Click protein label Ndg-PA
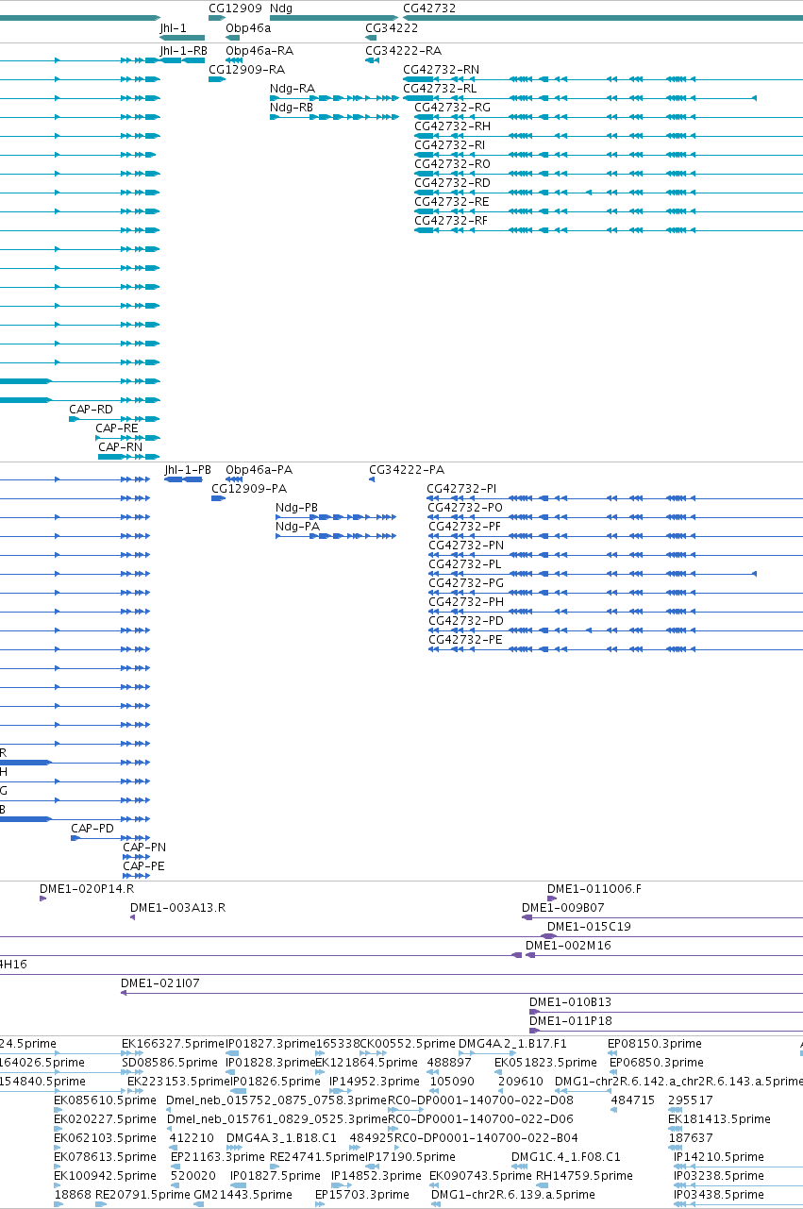 coord(297,527)
